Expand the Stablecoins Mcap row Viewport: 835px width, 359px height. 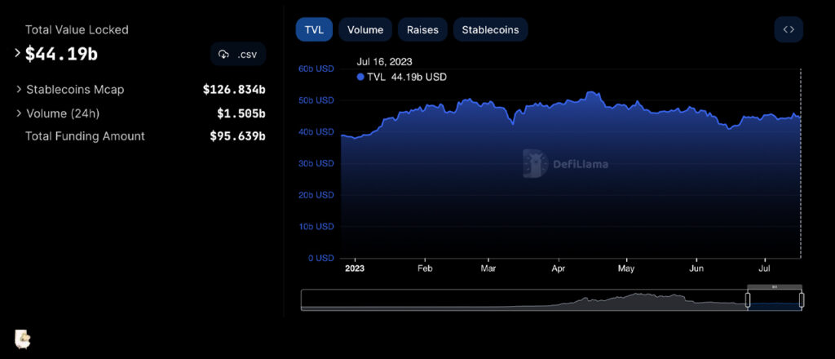[x=19, y=89]
